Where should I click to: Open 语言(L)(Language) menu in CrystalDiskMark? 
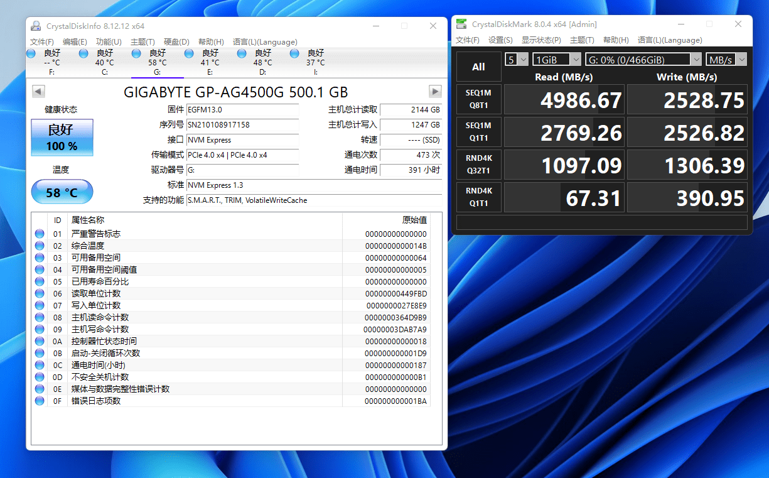click(x=670, y=40)
